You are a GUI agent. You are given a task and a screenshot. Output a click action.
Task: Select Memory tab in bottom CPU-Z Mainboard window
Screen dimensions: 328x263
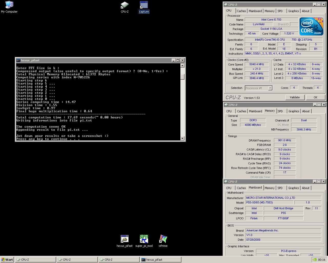click(270, 188)
